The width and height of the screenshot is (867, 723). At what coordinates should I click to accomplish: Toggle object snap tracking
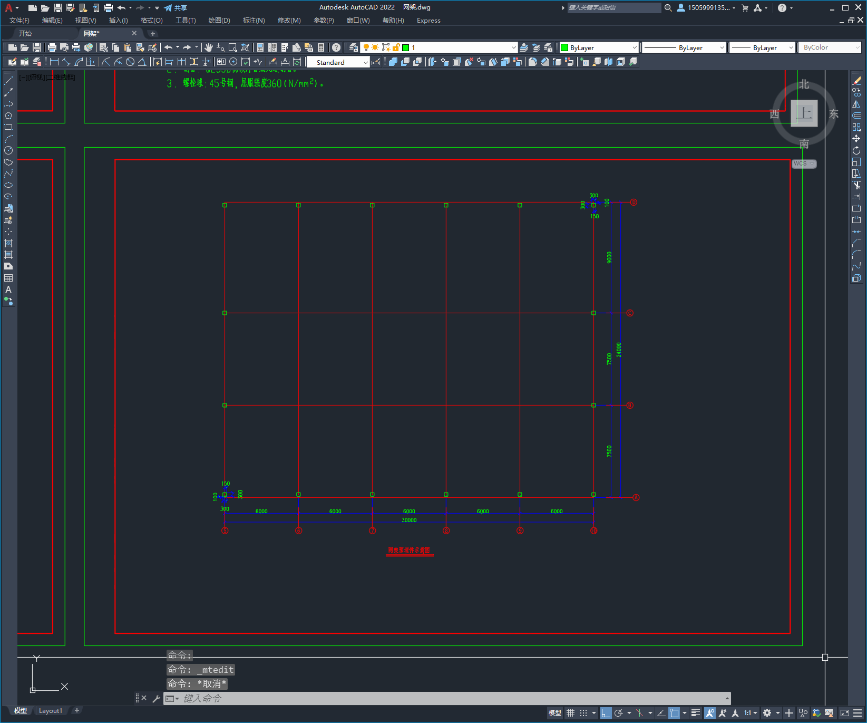pyautogui.click(x=661, y=713)
